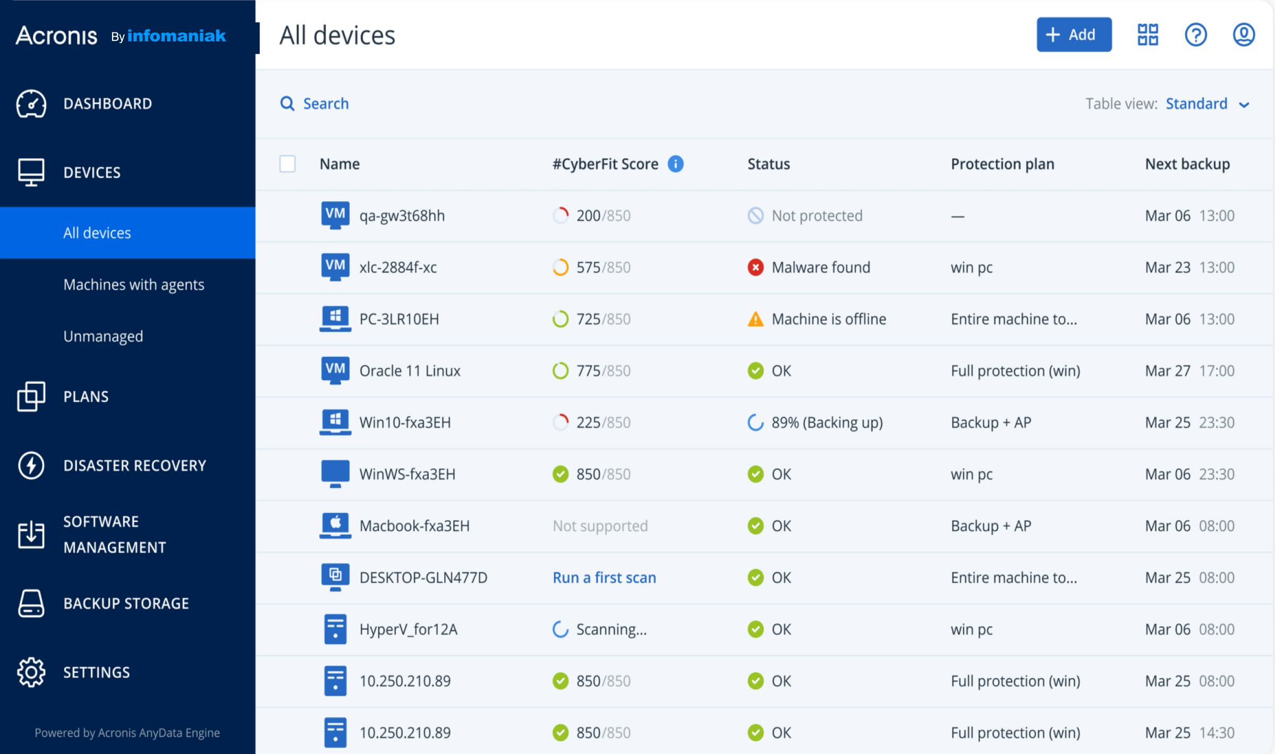The image size is (1275, 754).
Task: Open Settings via the gear icon
Action: pyautogui.click(x=31, y=671)
